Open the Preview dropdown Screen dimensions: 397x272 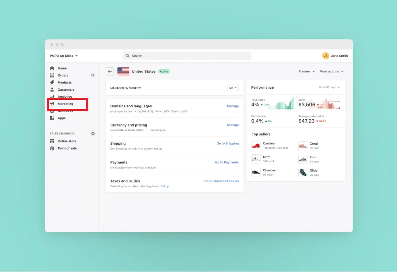coord(306,72)
